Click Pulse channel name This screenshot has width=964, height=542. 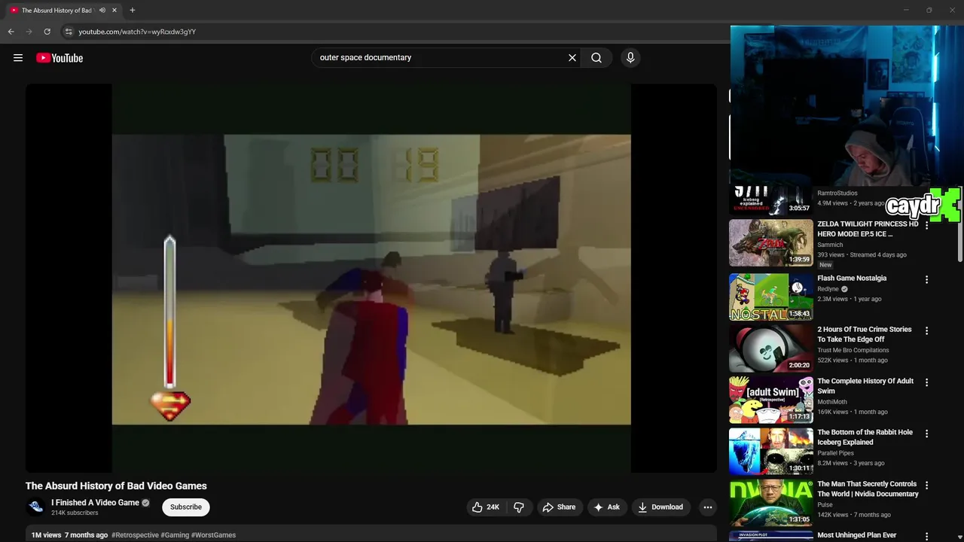pos(825,505)
